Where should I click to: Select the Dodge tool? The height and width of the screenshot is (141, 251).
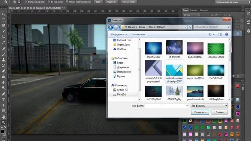tap(4, 88)
